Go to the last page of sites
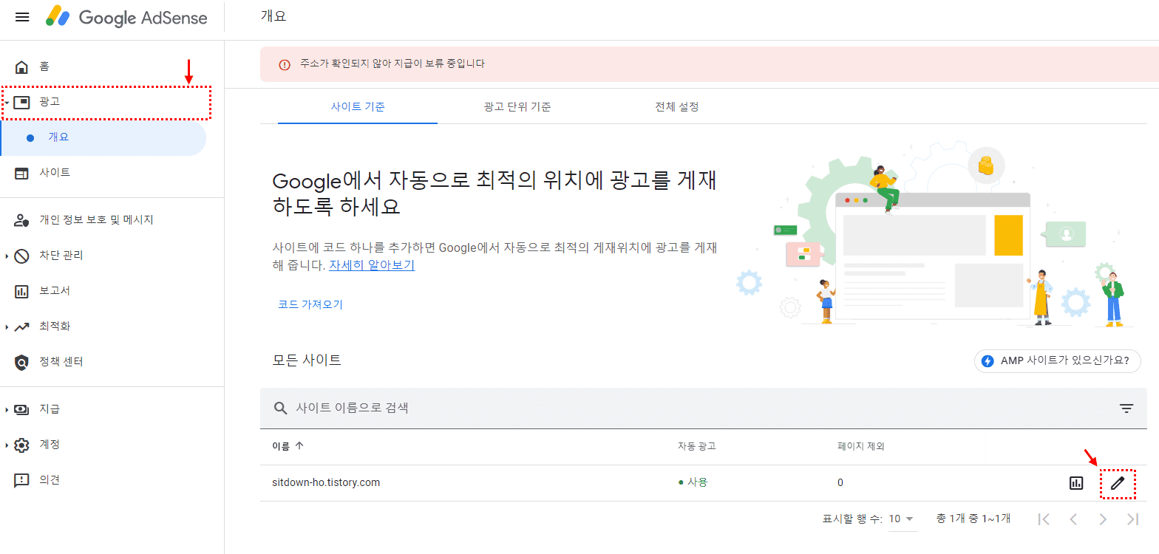This screenshot has width=1159, height=554. point(1132,519)
